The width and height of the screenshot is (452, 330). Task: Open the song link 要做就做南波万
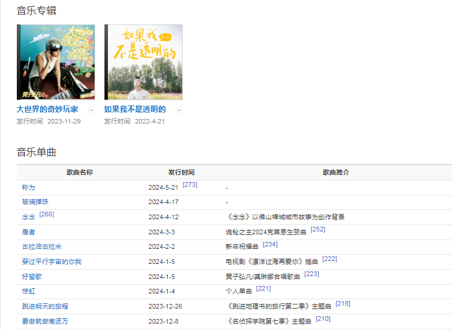[x=45, y=321]
